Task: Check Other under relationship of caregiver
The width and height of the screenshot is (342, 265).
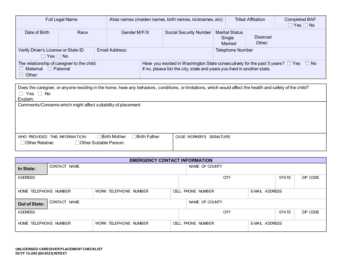Action: click(x=21, y=75)
